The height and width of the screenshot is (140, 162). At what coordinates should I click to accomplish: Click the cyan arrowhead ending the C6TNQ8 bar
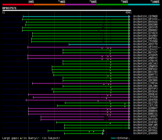[x=129, y=16]
